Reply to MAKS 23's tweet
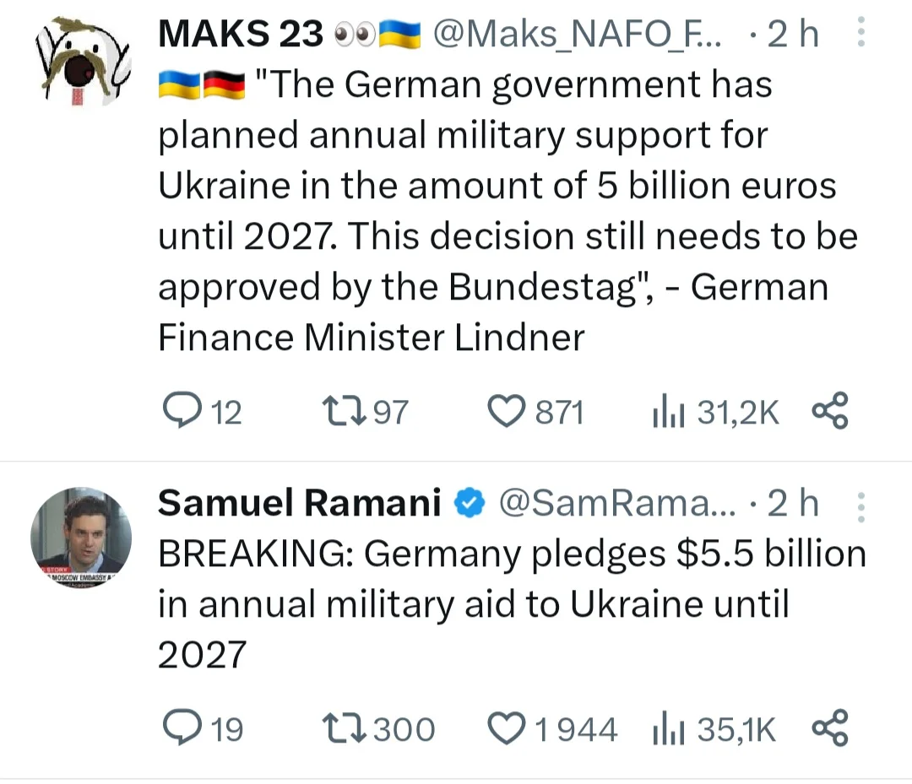Screen dimensions: 912x784 tap(179, 412)
